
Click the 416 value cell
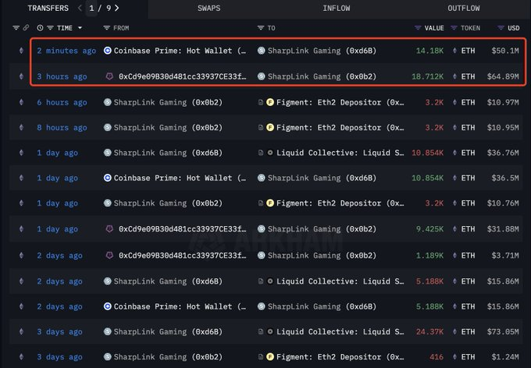[437, 357]
